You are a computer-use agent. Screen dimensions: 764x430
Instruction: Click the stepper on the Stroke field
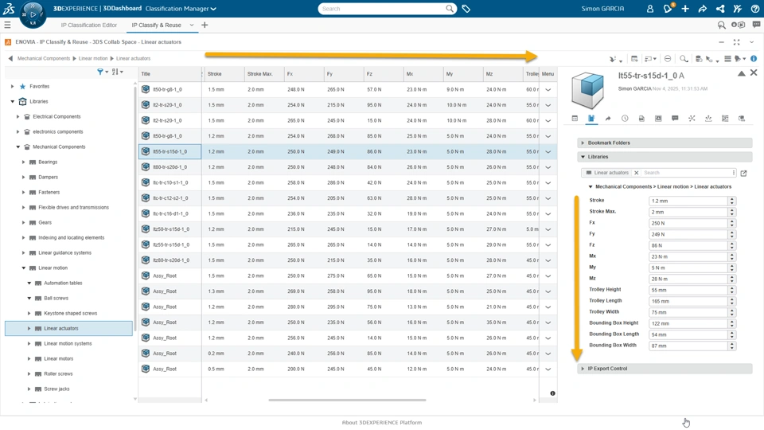click(x=732, y=201)
